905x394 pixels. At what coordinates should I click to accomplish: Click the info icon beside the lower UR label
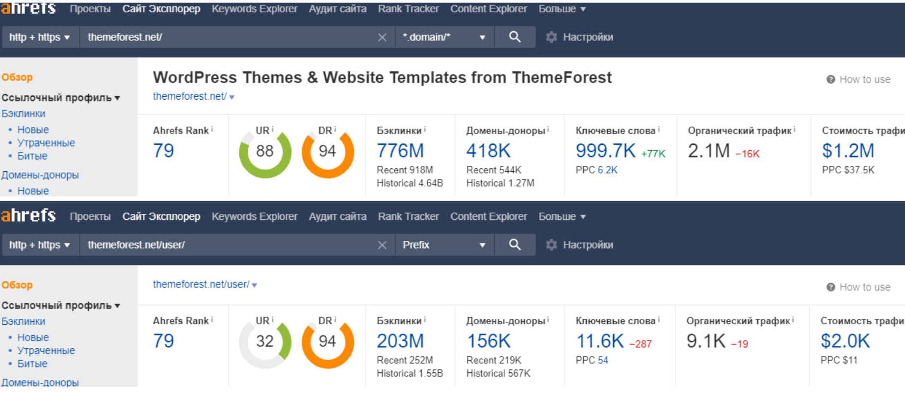coord(273,319)
